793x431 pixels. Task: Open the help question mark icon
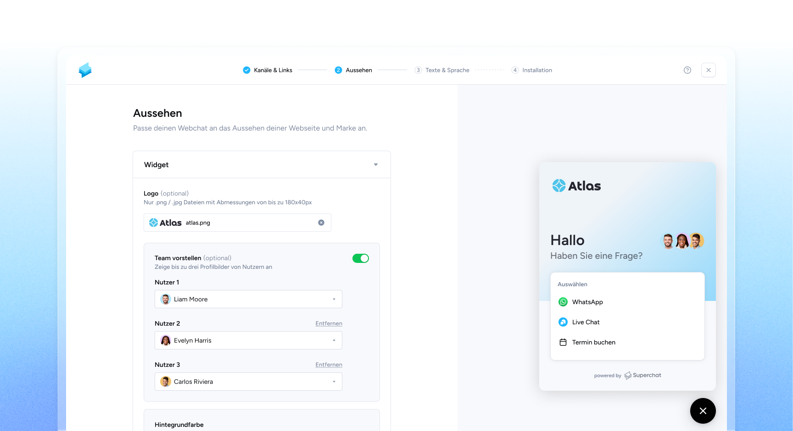(687, 70)
